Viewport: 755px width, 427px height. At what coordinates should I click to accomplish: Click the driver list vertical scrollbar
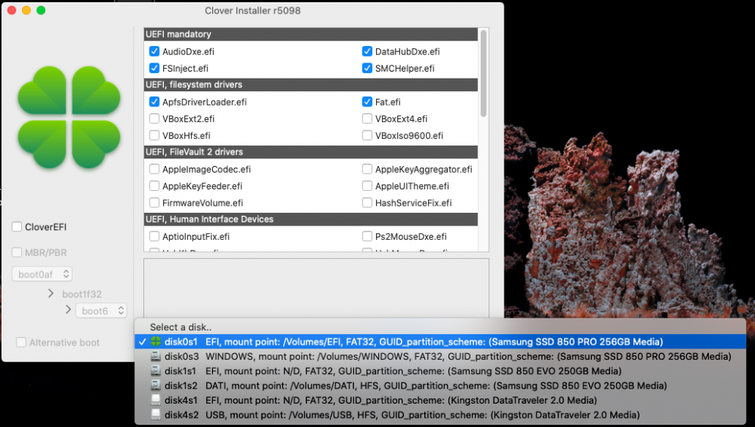click(483, 72)
